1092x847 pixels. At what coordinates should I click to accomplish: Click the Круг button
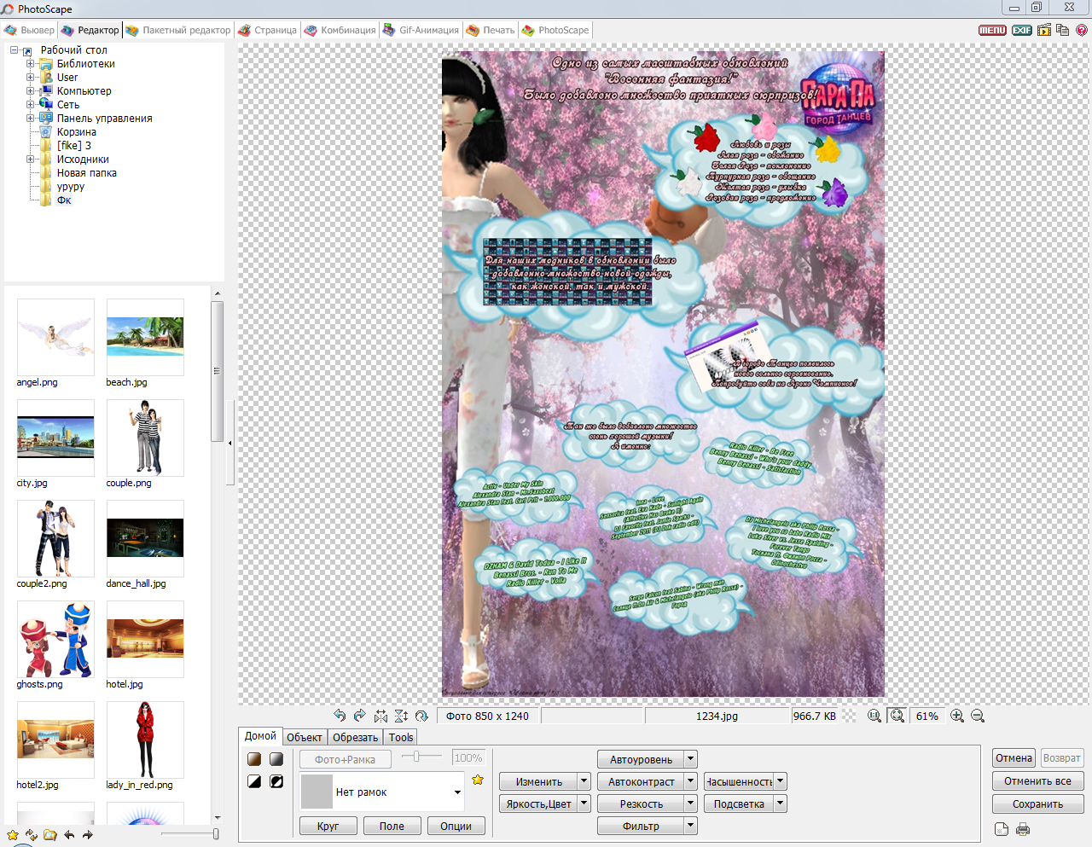328,826
